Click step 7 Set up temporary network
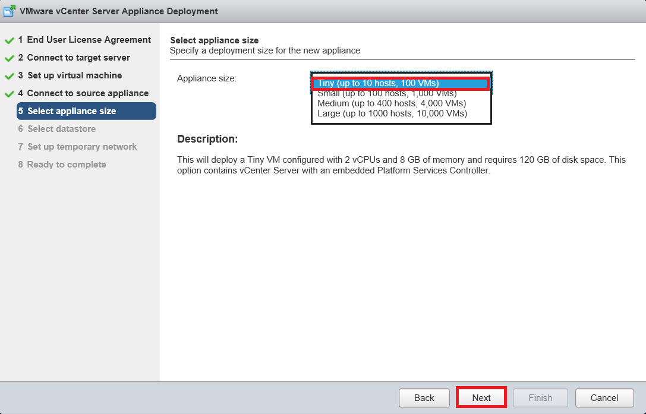646x414 pixels. 77,147
